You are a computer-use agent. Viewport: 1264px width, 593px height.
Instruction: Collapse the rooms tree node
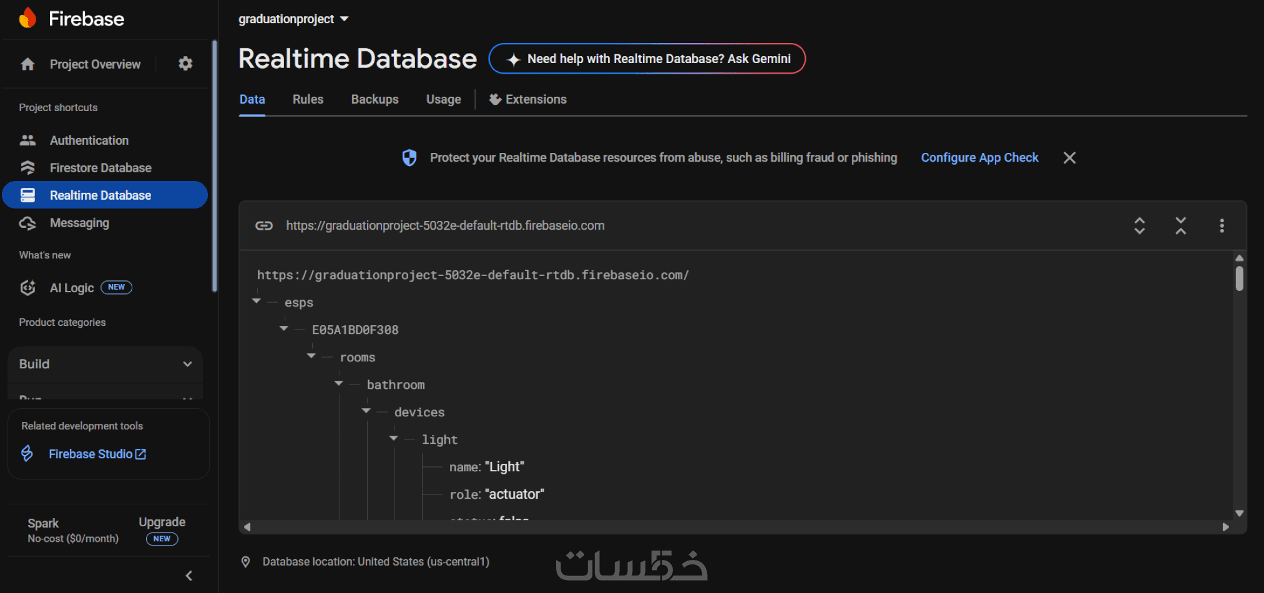311,356
